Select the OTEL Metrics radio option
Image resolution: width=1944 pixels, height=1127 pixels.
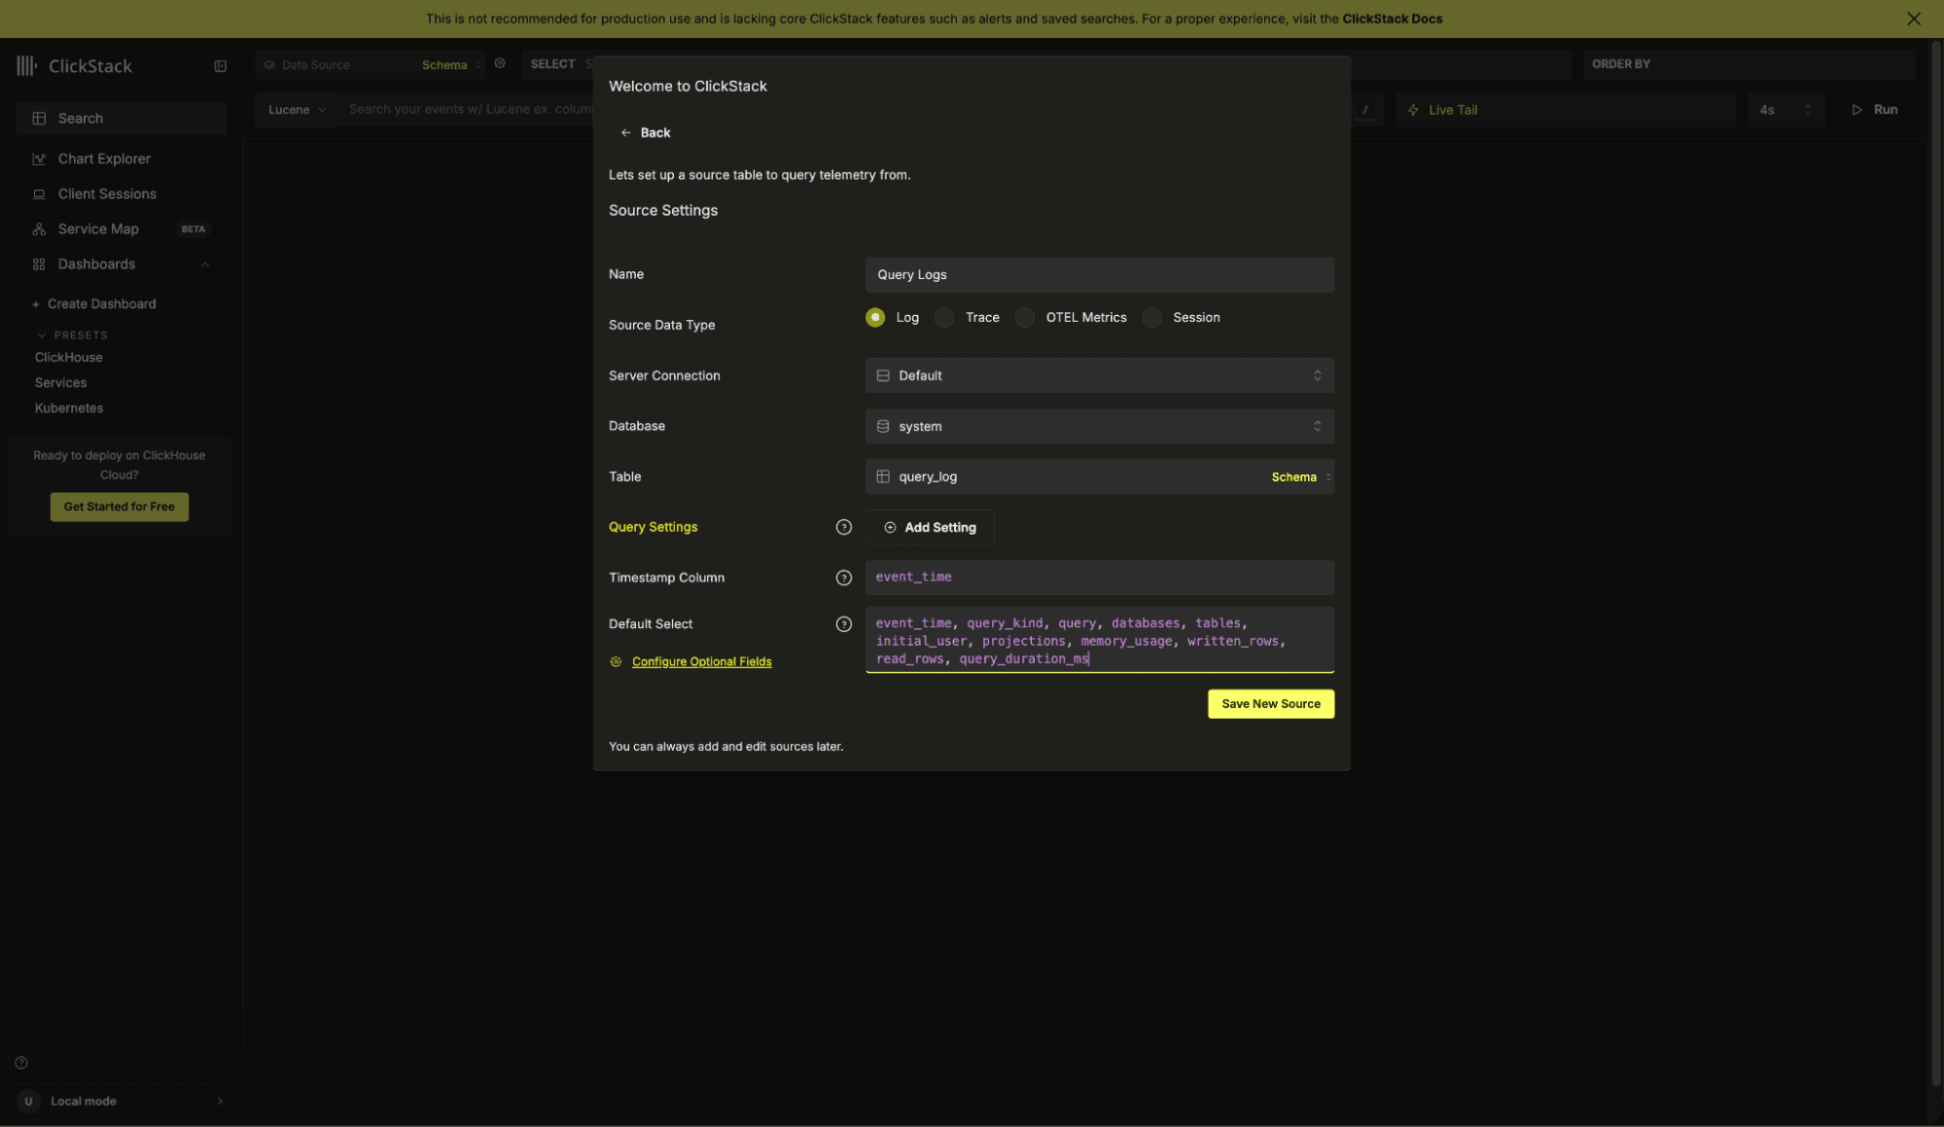[x=1025, y=318]
